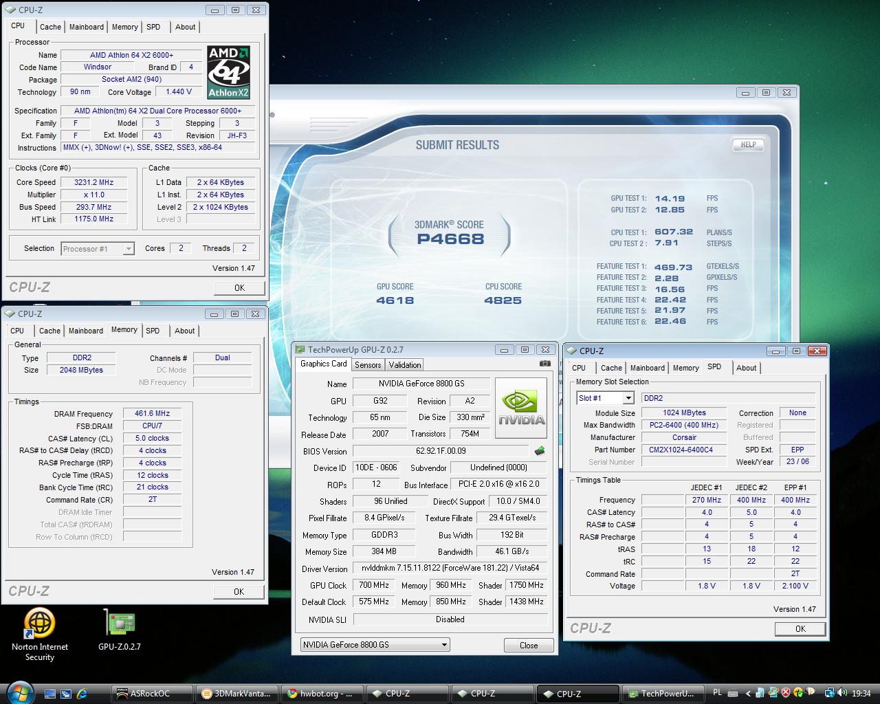Click the red security alert tray icon

pyautogui.click(x=786, y=693)
